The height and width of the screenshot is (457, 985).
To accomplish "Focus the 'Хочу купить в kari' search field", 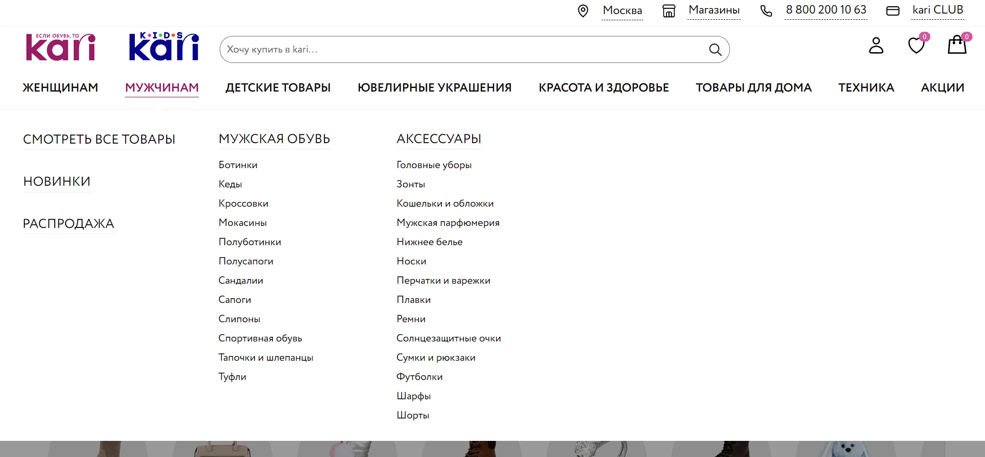I will coord(458,49).
